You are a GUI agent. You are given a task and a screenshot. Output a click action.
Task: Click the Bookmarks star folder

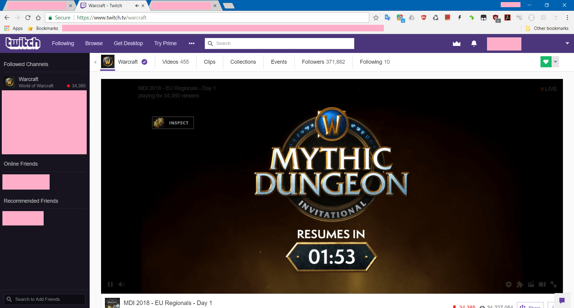(x=43, y=28)
